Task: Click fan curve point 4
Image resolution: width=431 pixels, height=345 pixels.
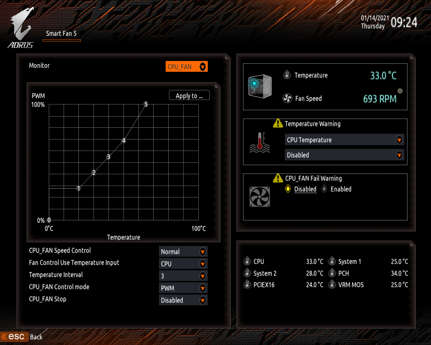Action: (124, 140)
